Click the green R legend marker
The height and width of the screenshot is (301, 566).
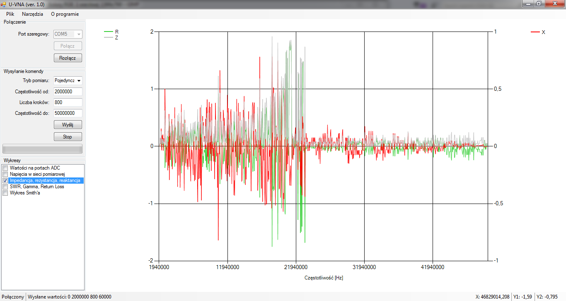(x=109, y=32)
